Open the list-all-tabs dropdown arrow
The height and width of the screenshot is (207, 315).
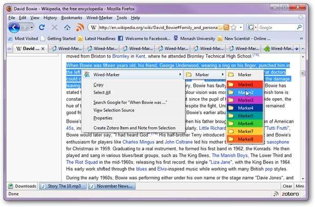303,49
